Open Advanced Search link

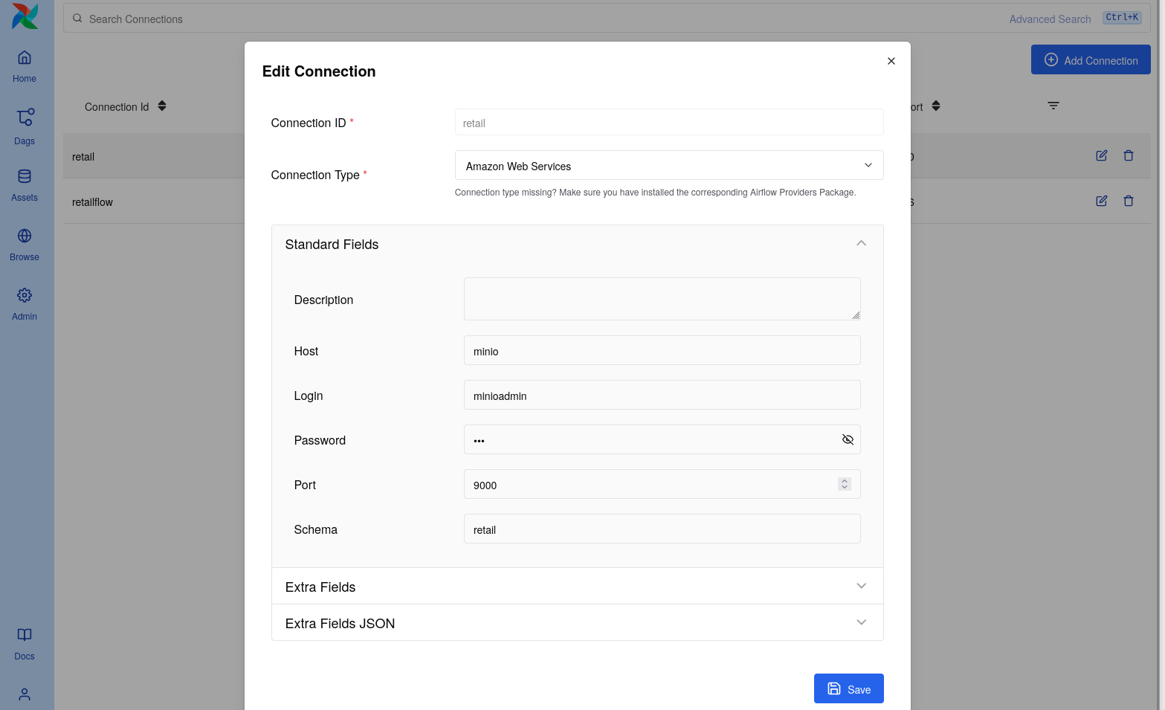(x=1050, y=19)
